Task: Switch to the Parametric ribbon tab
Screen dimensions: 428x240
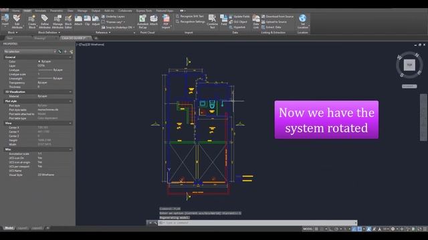Action: tap(56, 11)
